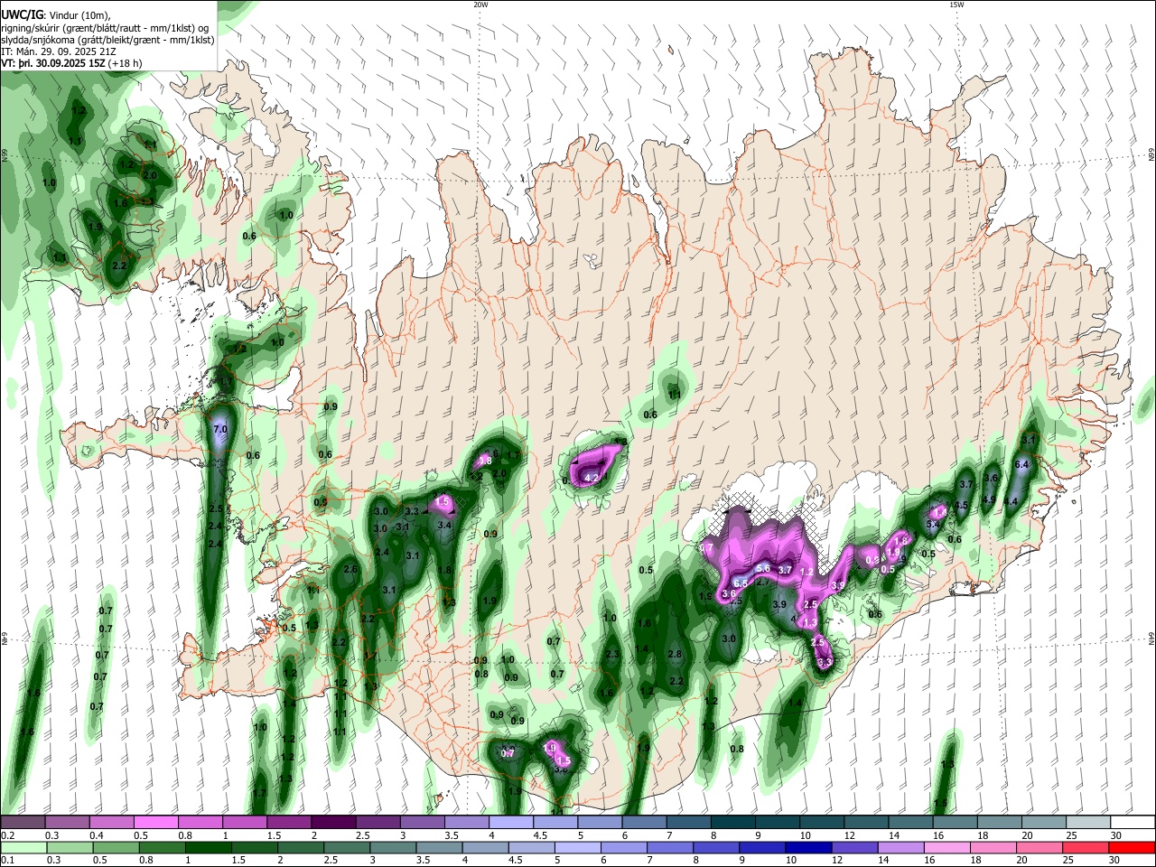Image resolution: width=1156 pixels, height=867 pixels.
Task: Click the navy blue 10 rain legend swatch
Action: pos(808,849)
